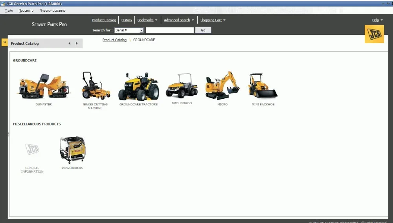Expand the side panel with double-arrow icon

4,42
